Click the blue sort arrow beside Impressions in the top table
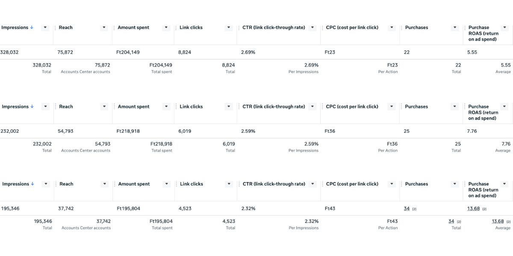The image size is (513, 256). click(32, 27)
